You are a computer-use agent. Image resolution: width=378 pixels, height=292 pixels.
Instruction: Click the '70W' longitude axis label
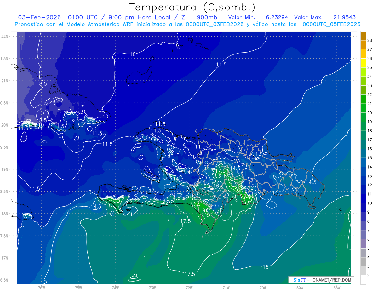(263, 288)
